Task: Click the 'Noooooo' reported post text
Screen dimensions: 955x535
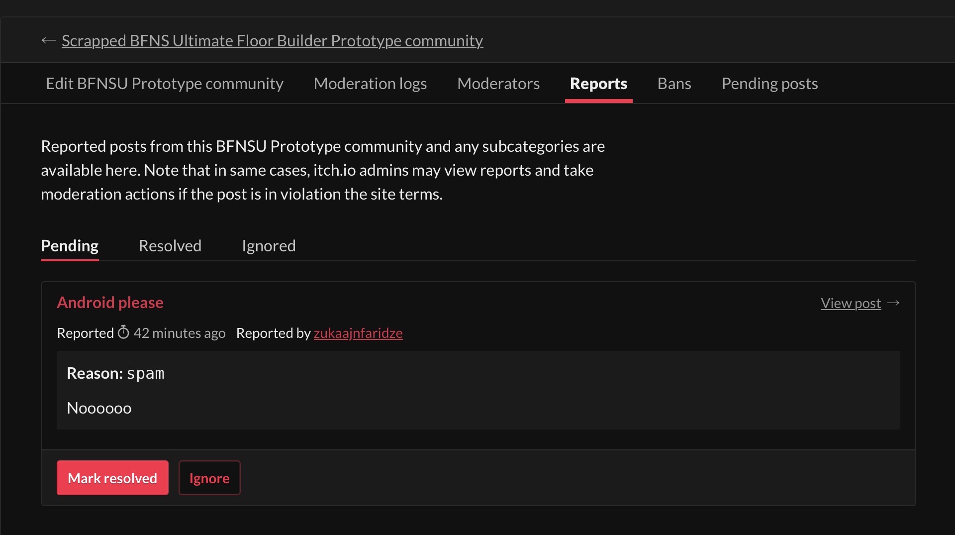Action: (99, 408)
